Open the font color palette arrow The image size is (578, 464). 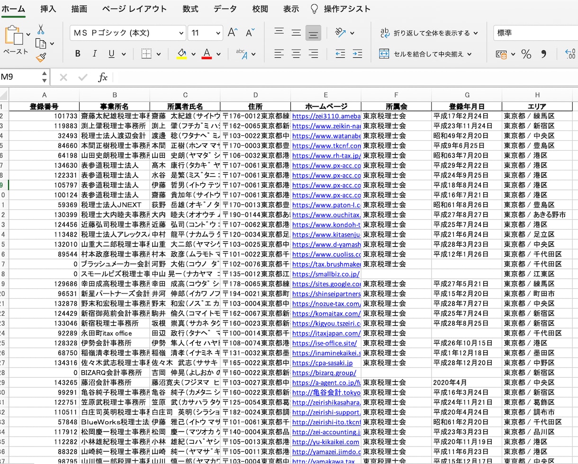(x=218, y=54)
